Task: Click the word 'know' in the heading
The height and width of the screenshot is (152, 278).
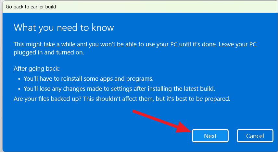Action: tap(103, 28)
